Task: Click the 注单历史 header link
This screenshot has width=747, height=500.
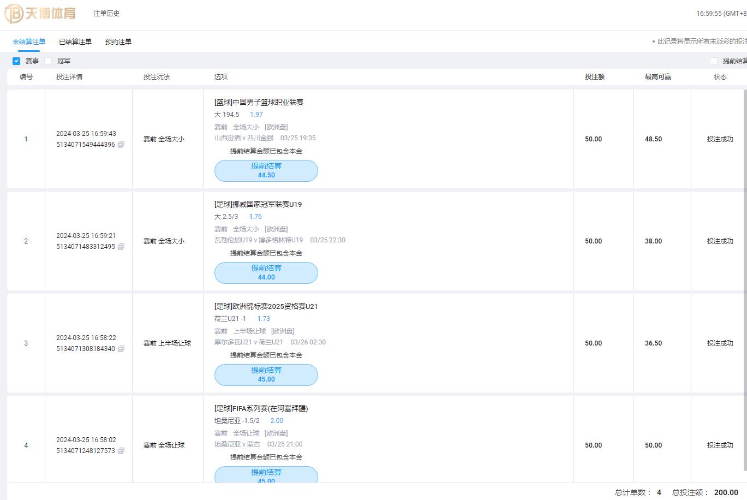Action: (106, 14)
